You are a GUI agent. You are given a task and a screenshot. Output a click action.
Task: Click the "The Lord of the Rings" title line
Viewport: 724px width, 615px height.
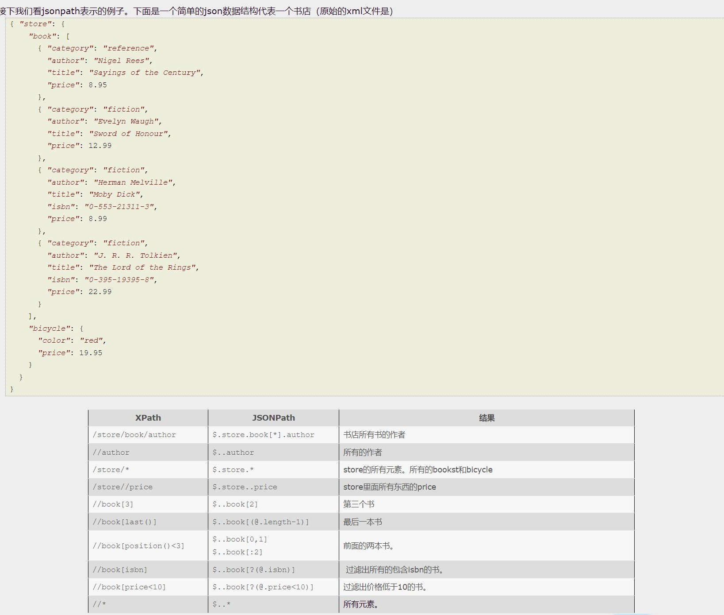123,267
